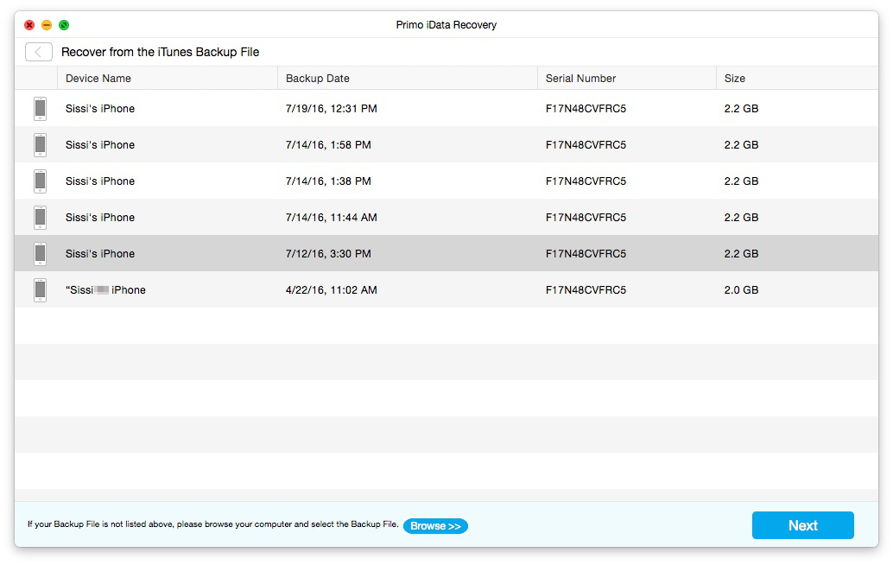Select device name in 7/14/16 1:58 PM row
Viewport: 893px width, 565px height.
(100, 144)
